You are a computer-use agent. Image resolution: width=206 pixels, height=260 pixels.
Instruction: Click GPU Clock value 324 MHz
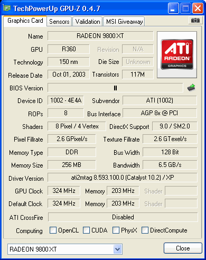[x=64, y=191]
